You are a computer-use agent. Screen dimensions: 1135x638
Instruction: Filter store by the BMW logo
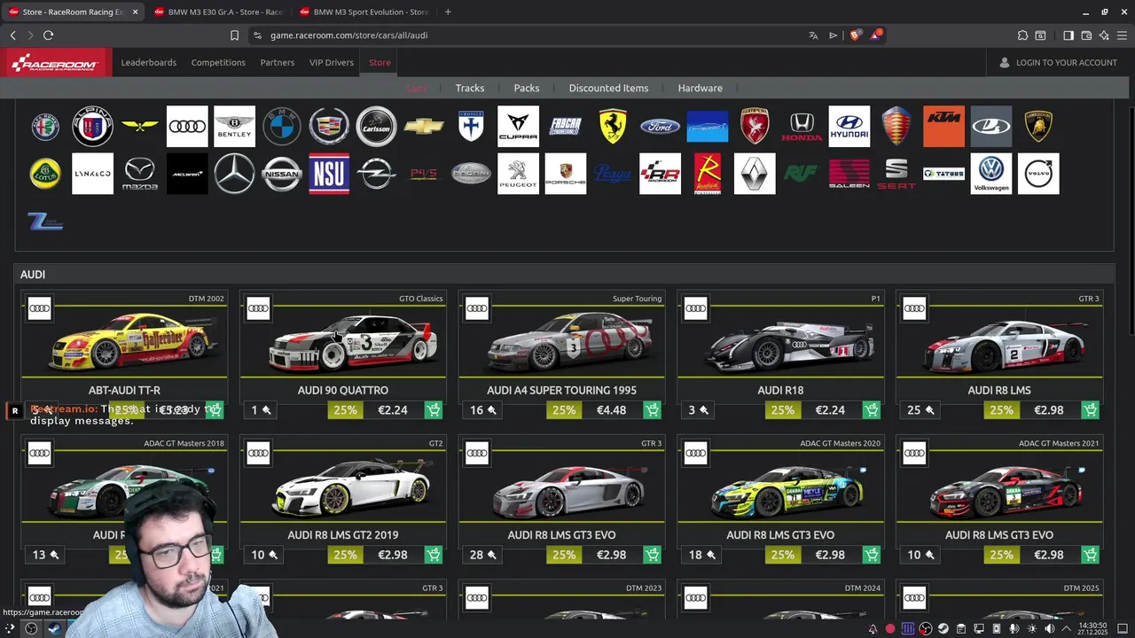point(282,127)
